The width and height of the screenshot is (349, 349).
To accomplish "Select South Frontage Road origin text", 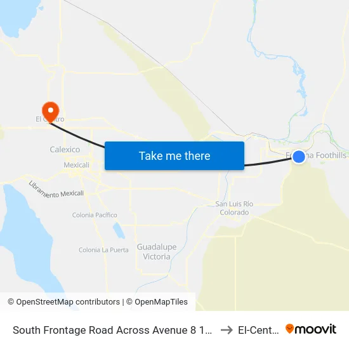I will pyautogui.click(x=112, y=330).
